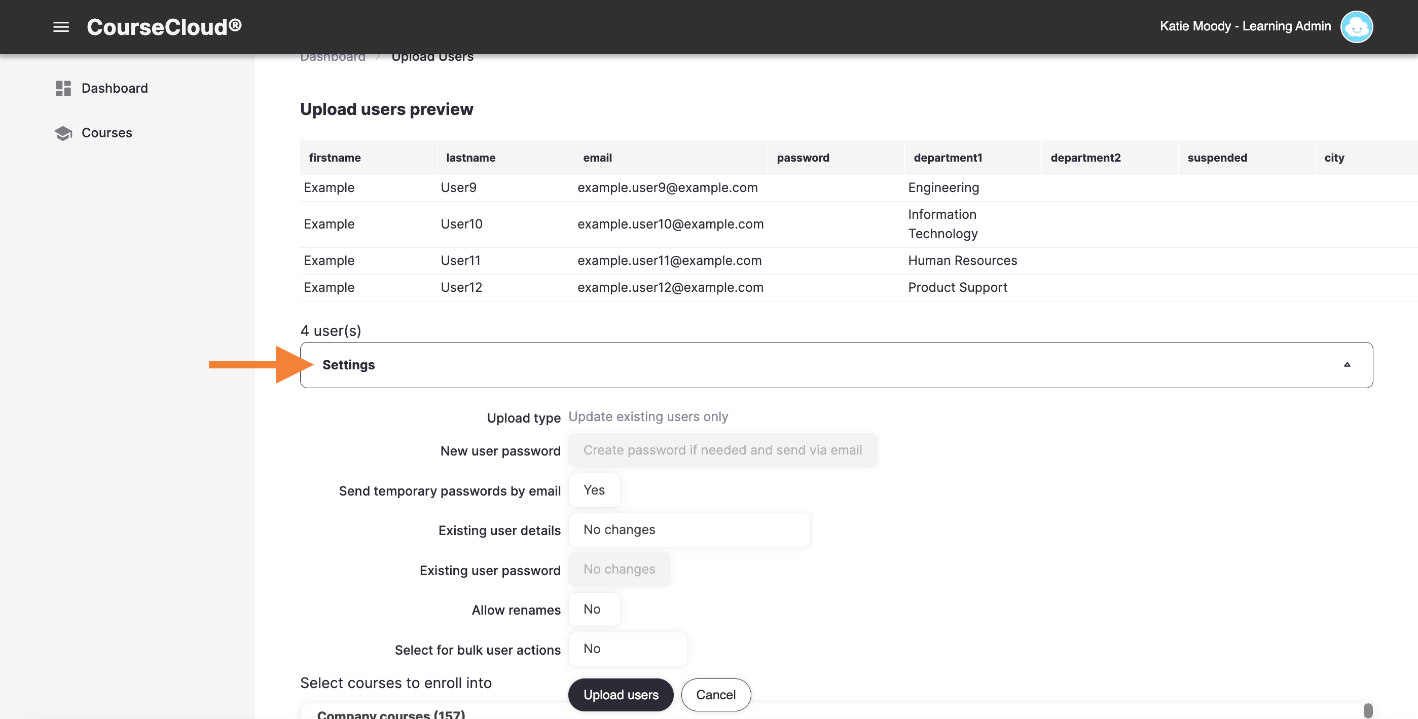
Task: Click the Courses graduation cap icon
Action: (x=63, y=133)
